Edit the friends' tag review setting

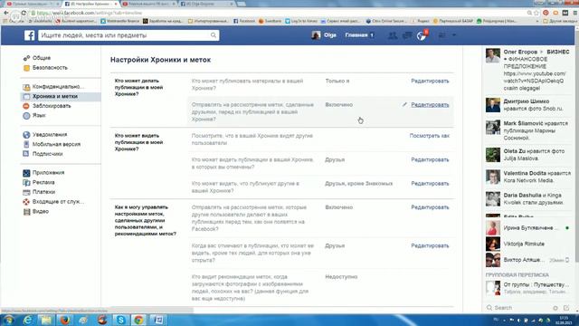(430, 105)
